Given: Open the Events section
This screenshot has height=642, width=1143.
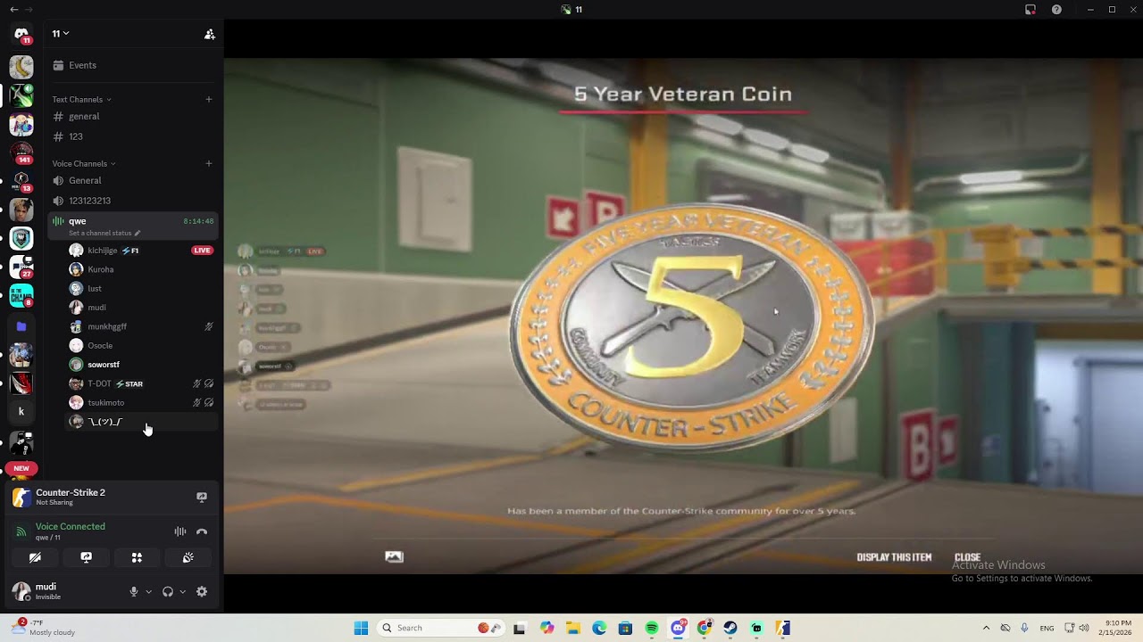Looking at the screenshot, I should pyautogui.click(x=133, y=65).
